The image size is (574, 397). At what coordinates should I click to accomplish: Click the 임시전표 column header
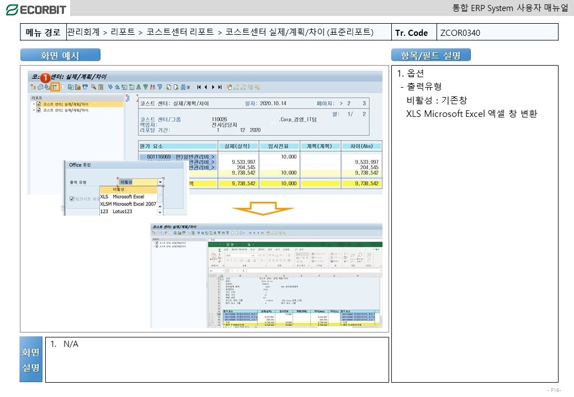[279, 146]
